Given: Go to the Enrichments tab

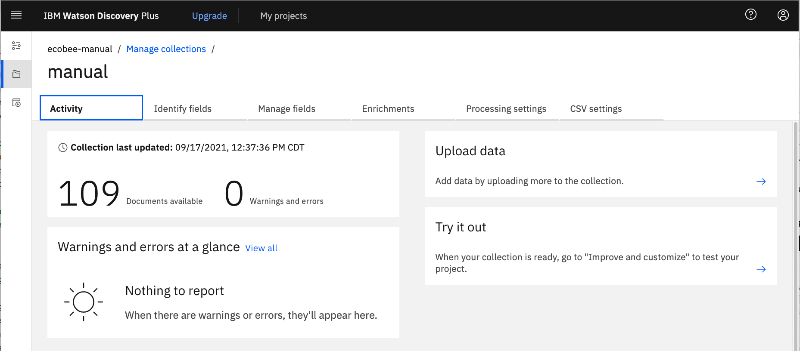Looking at the screenshot, I should (404, 109).
